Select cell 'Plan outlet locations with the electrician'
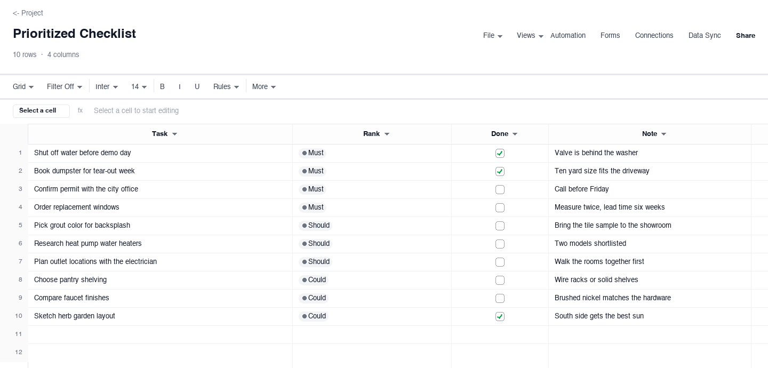 pyautogui.click(x=160, y=262)
